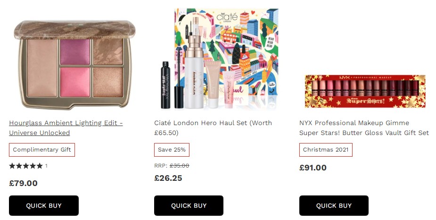
Task: Click the Complimentary Gift badge
Action: (42, 150)
